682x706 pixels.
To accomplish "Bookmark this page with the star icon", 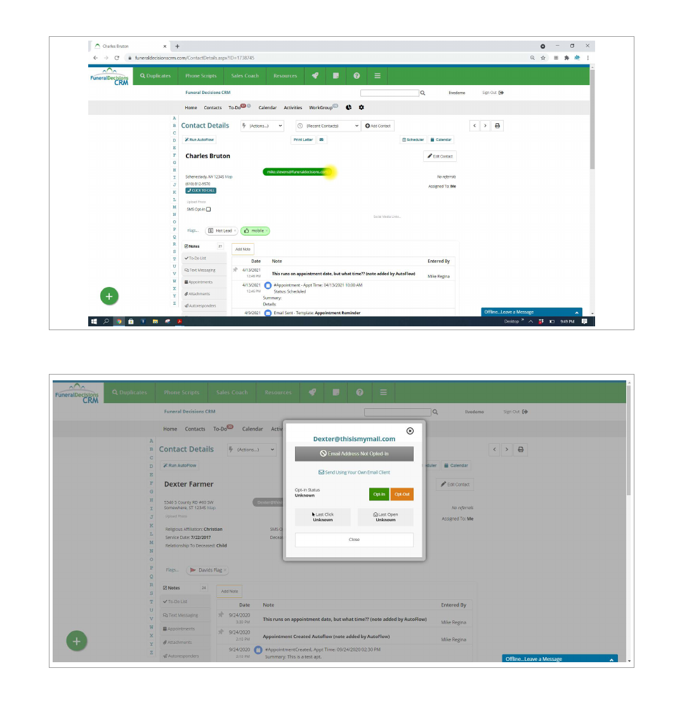I will coord(544,58).
